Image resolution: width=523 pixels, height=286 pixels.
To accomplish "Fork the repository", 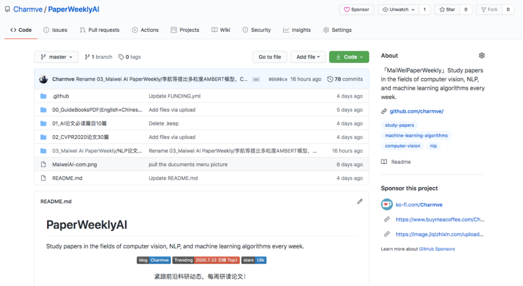I will (x=489, y=9).
